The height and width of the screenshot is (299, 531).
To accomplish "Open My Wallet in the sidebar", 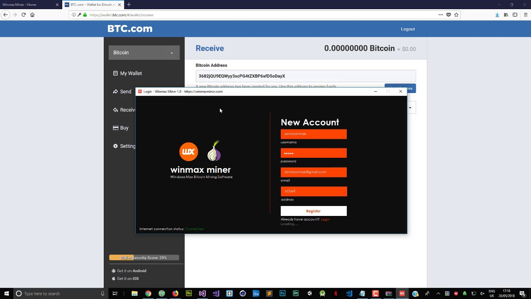I will point(127,74).
